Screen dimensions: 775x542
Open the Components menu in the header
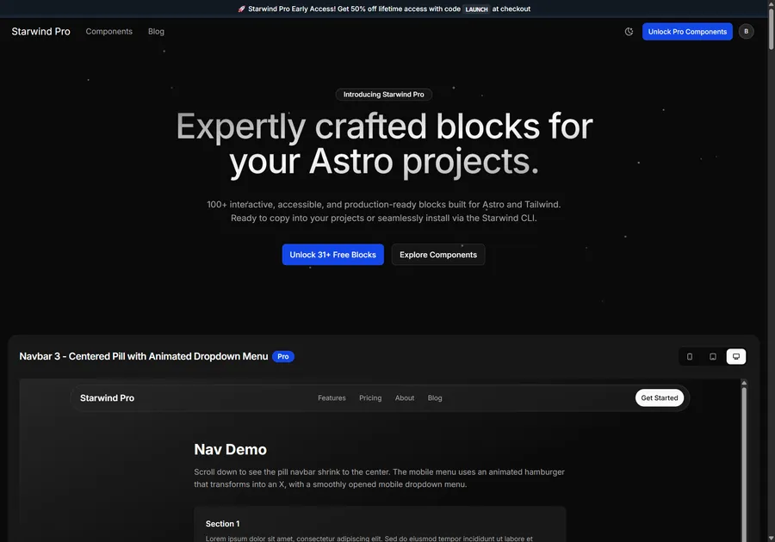pyautogui.click(x=108, y=31)
